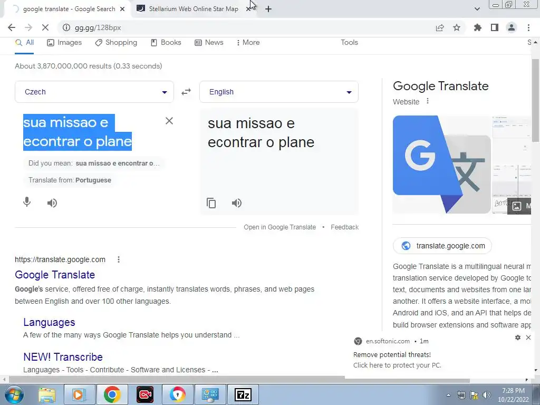Open the translate.google.com chip
540x405 pixels.
pos(442,246)
